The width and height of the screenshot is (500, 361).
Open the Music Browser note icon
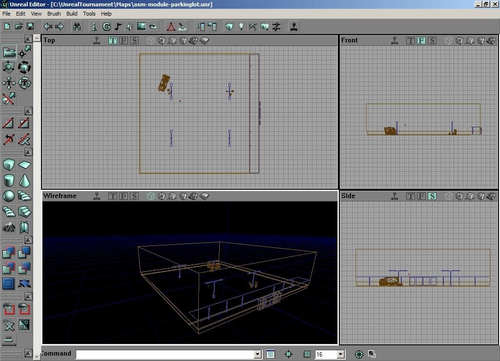[x=118, y=26]
